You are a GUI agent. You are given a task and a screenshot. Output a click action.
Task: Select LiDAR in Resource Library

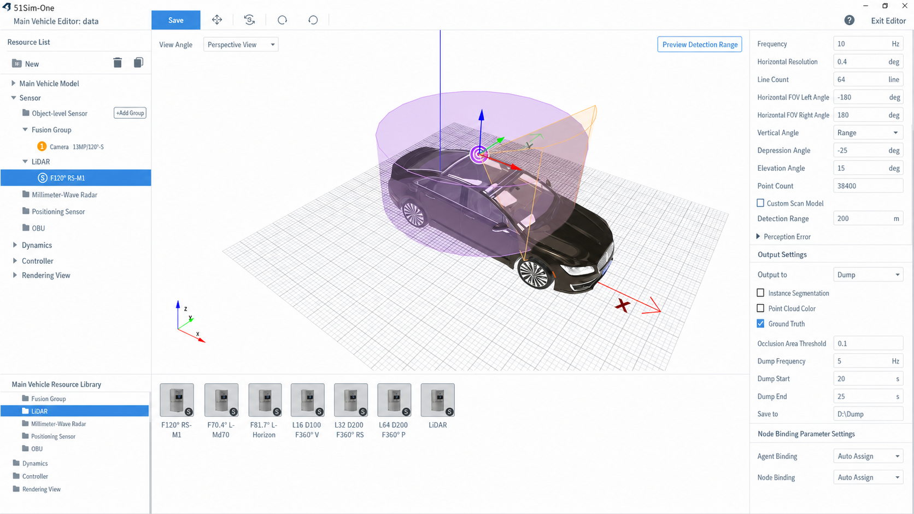tap(75, 411)
